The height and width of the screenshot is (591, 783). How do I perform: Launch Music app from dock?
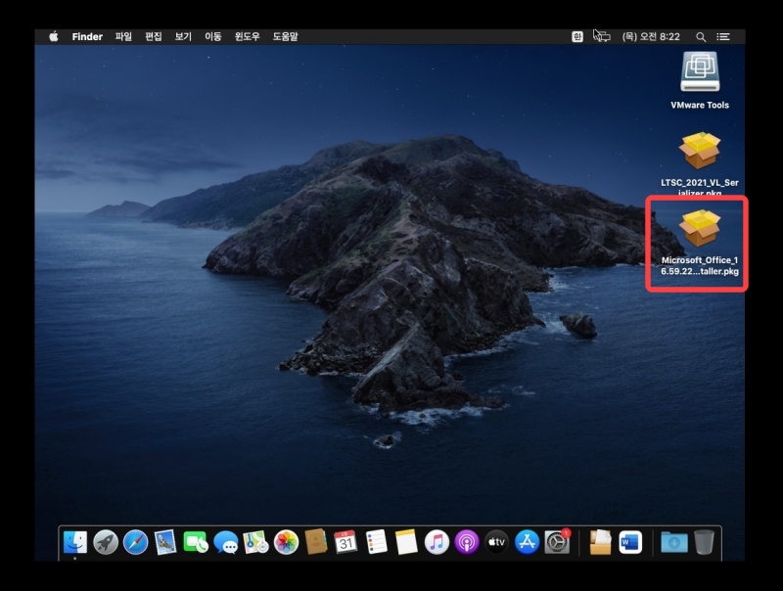[x=437, y=542]
